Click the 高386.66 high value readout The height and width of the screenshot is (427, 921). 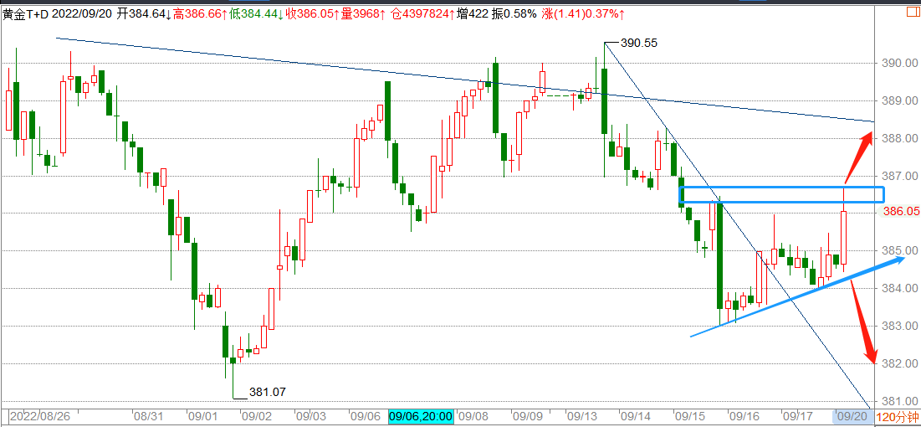(200, 14)
